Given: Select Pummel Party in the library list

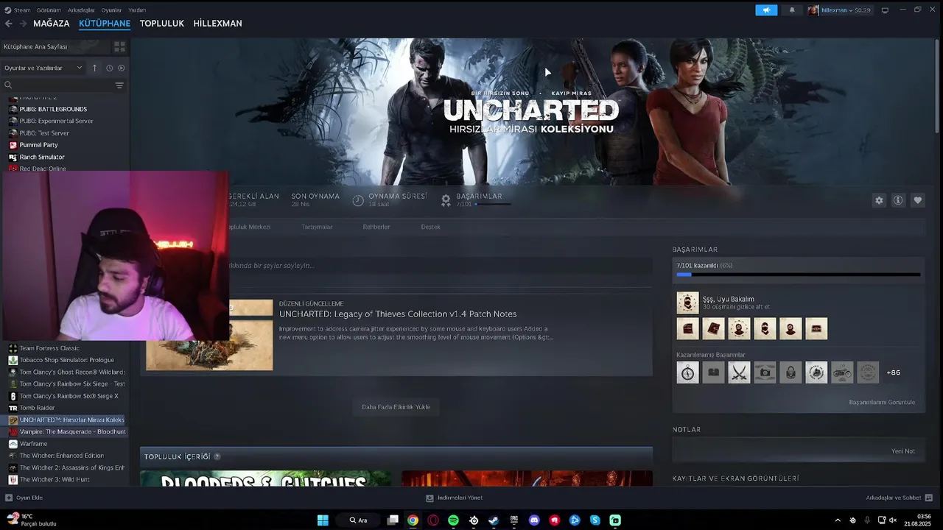Looking at the screenshot, I should 38,145.
